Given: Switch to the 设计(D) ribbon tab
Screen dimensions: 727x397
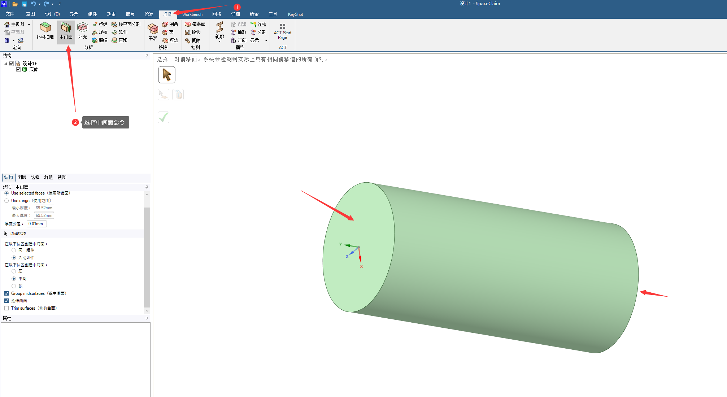Looking at the screenshot, I should [x=52, y=14].
